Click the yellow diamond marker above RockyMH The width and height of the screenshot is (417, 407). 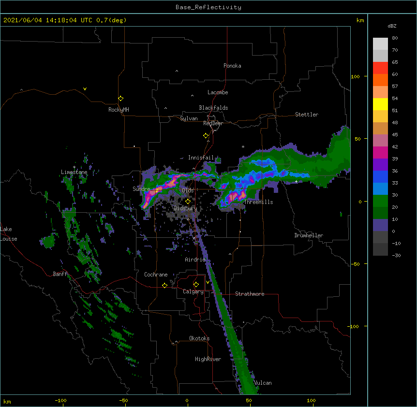pyautogui.click(x=120, y=98)
